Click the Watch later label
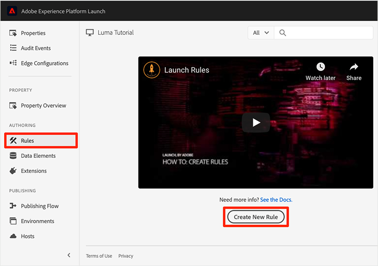 point(320,78)
